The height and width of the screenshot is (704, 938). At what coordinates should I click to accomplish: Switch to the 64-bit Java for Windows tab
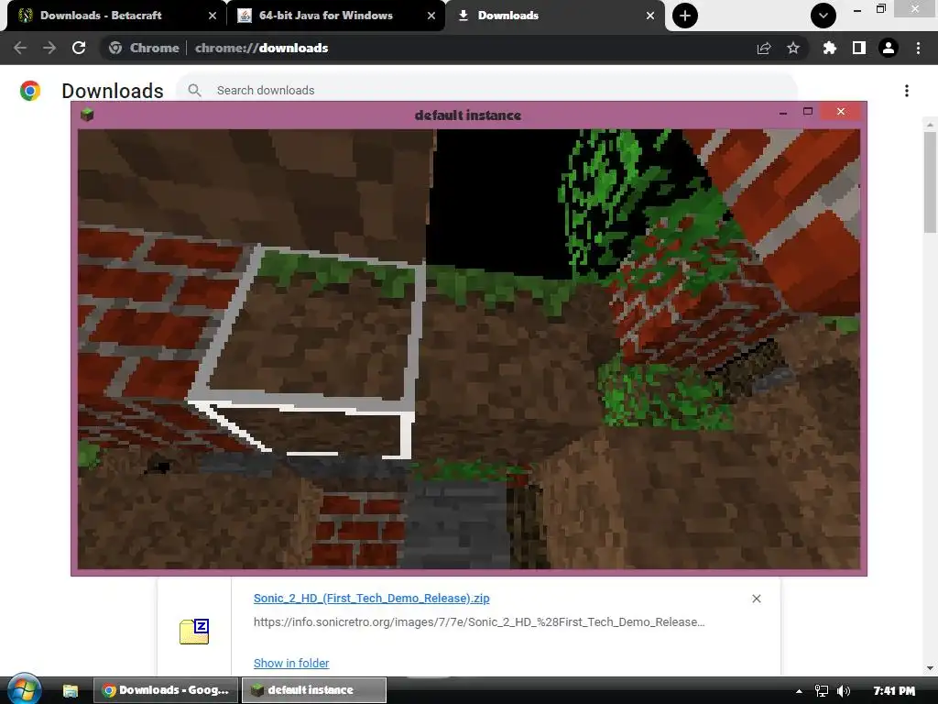(335, 16)
